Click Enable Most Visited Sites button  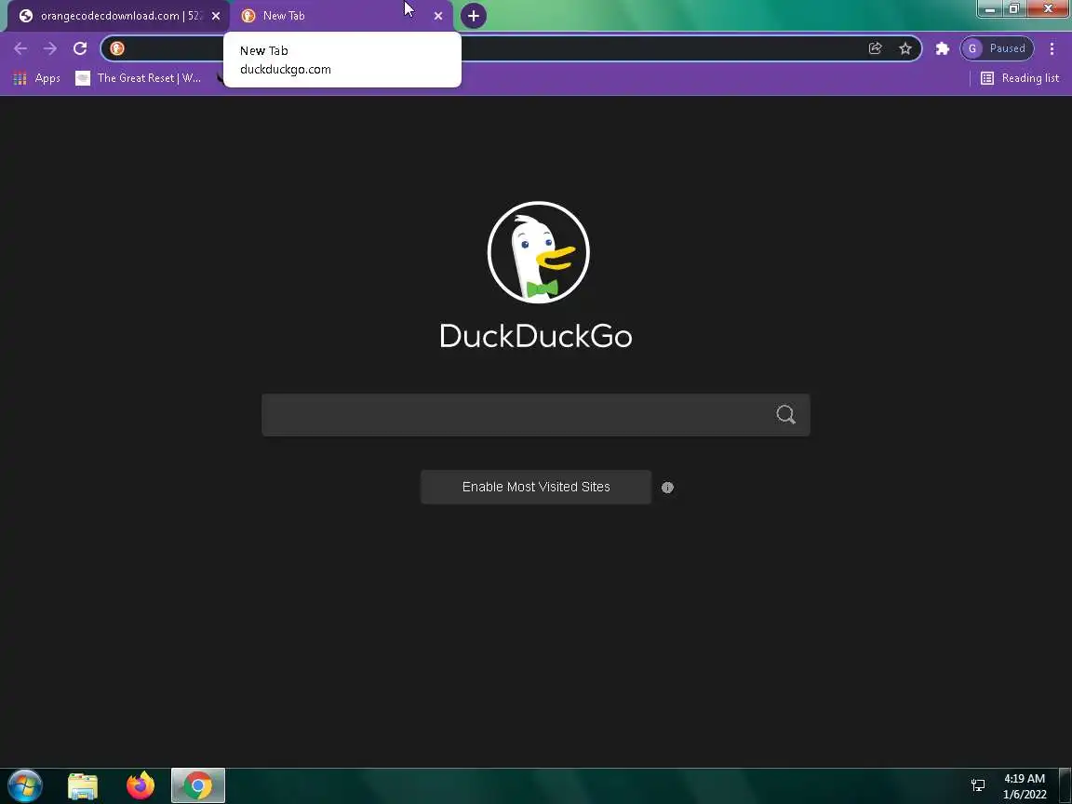pyautogui.click(x=536, y=487)
